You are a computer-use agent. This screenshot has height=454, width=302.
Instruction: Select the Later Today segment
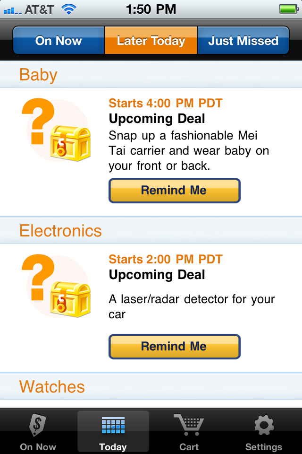[151, 40]
